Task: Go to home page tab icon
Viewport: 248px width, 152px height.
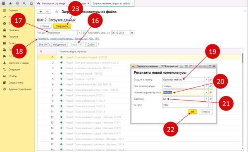Action: click(38, 3)
